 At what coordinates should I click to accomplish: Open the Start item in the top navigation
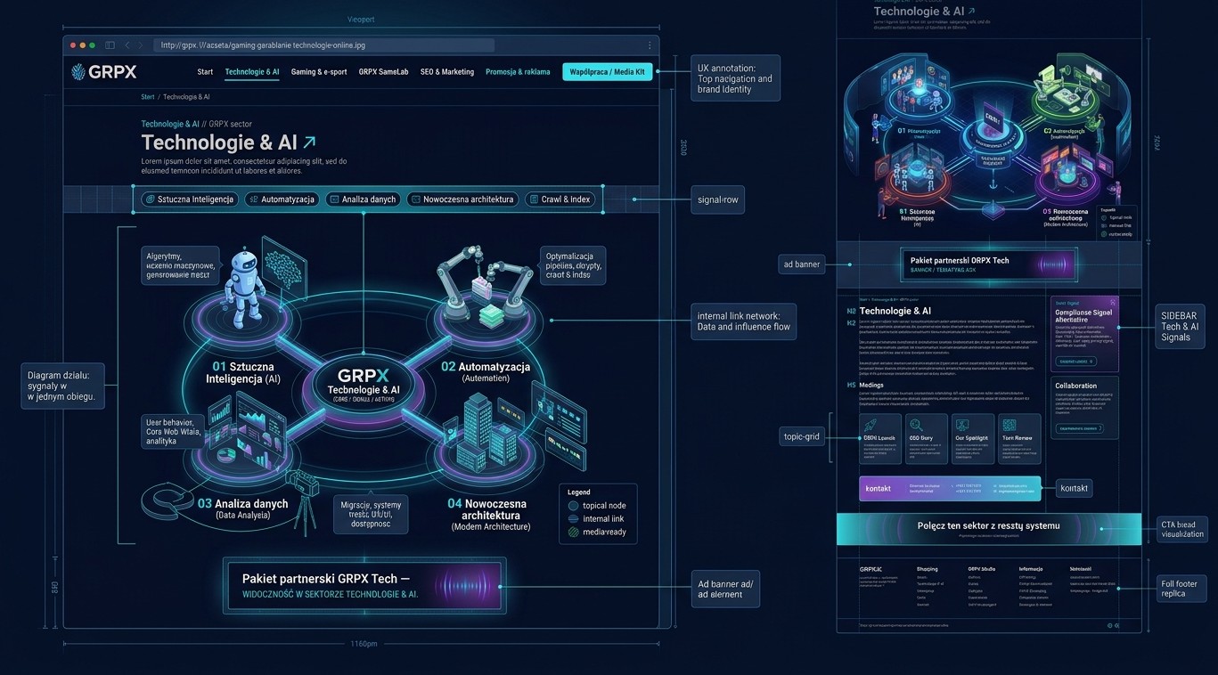pos(205,72)
